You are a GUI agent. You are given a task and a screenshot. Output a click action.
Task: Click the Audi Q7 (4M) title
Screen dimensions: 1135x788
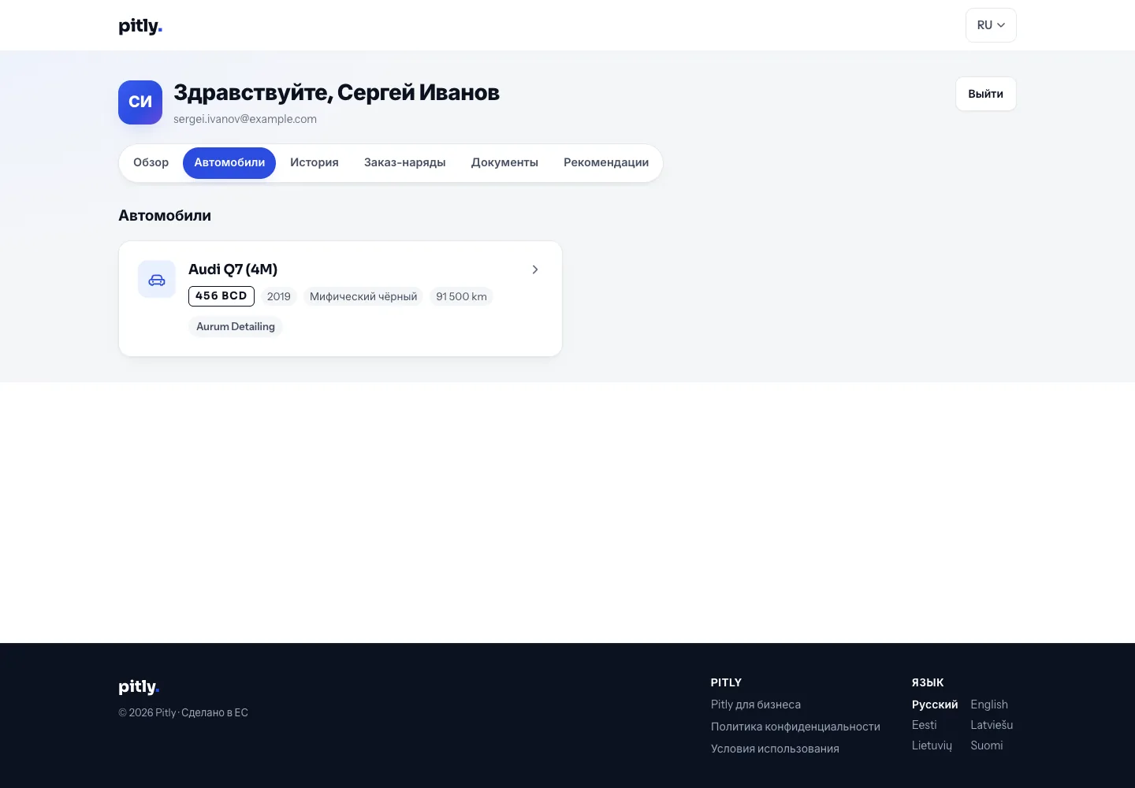click(x=233, y=269)
